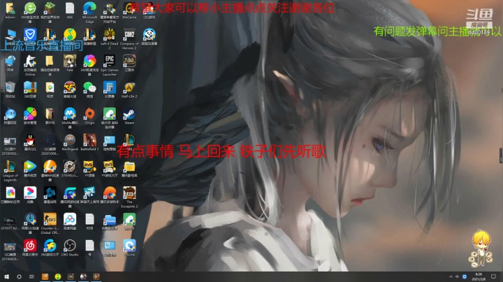Open Task View on the taskbar

(31, 276)
